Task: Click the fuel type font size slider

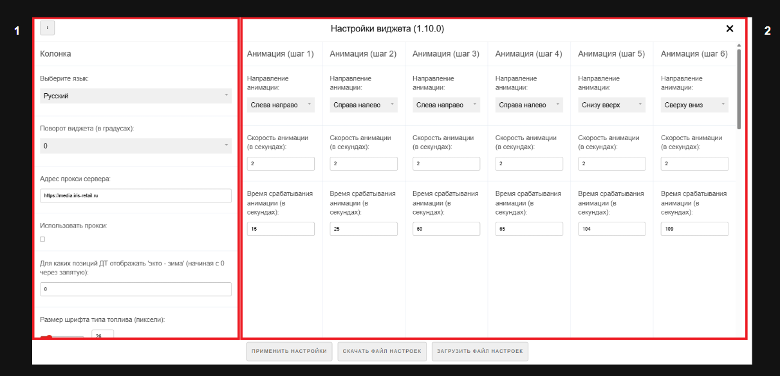Action: click(62, 336)
